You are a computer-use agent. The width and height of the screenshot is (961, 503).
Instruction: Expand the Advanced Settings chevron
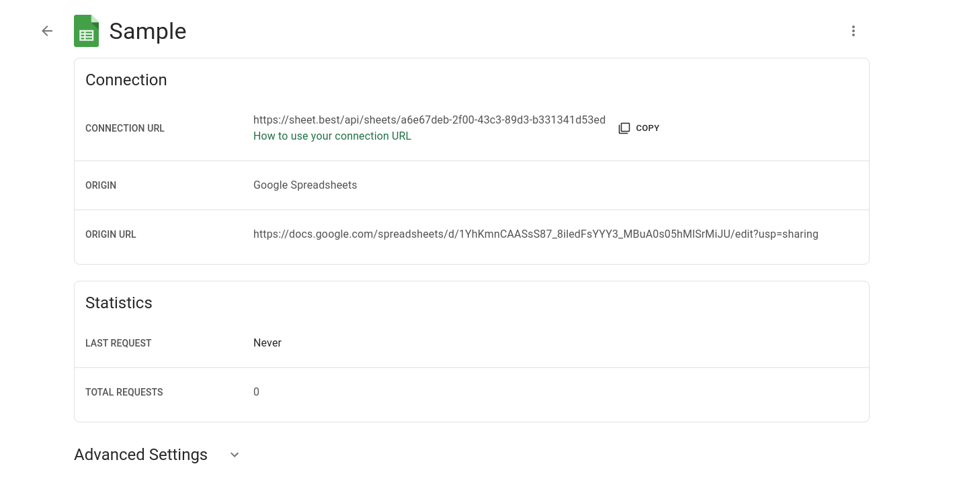pos(235,455)
